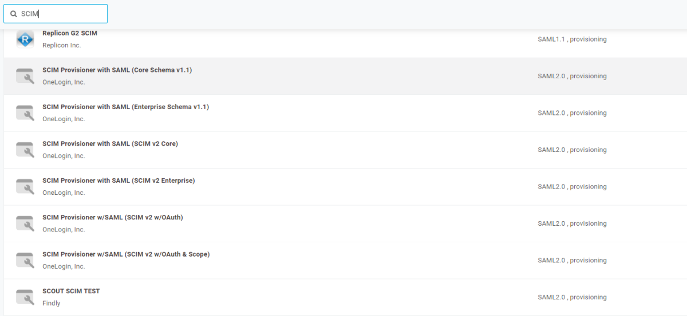Image resolution: width=687 pixels, height=316 pixels.
Task: Click the Replicon G2 SCIM app icon
Action: 25,39
